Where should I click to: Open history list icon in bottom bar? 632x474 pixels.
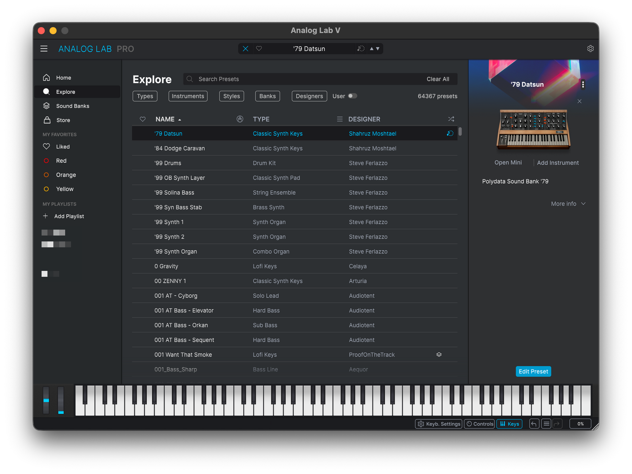click(x=546, y=424)
